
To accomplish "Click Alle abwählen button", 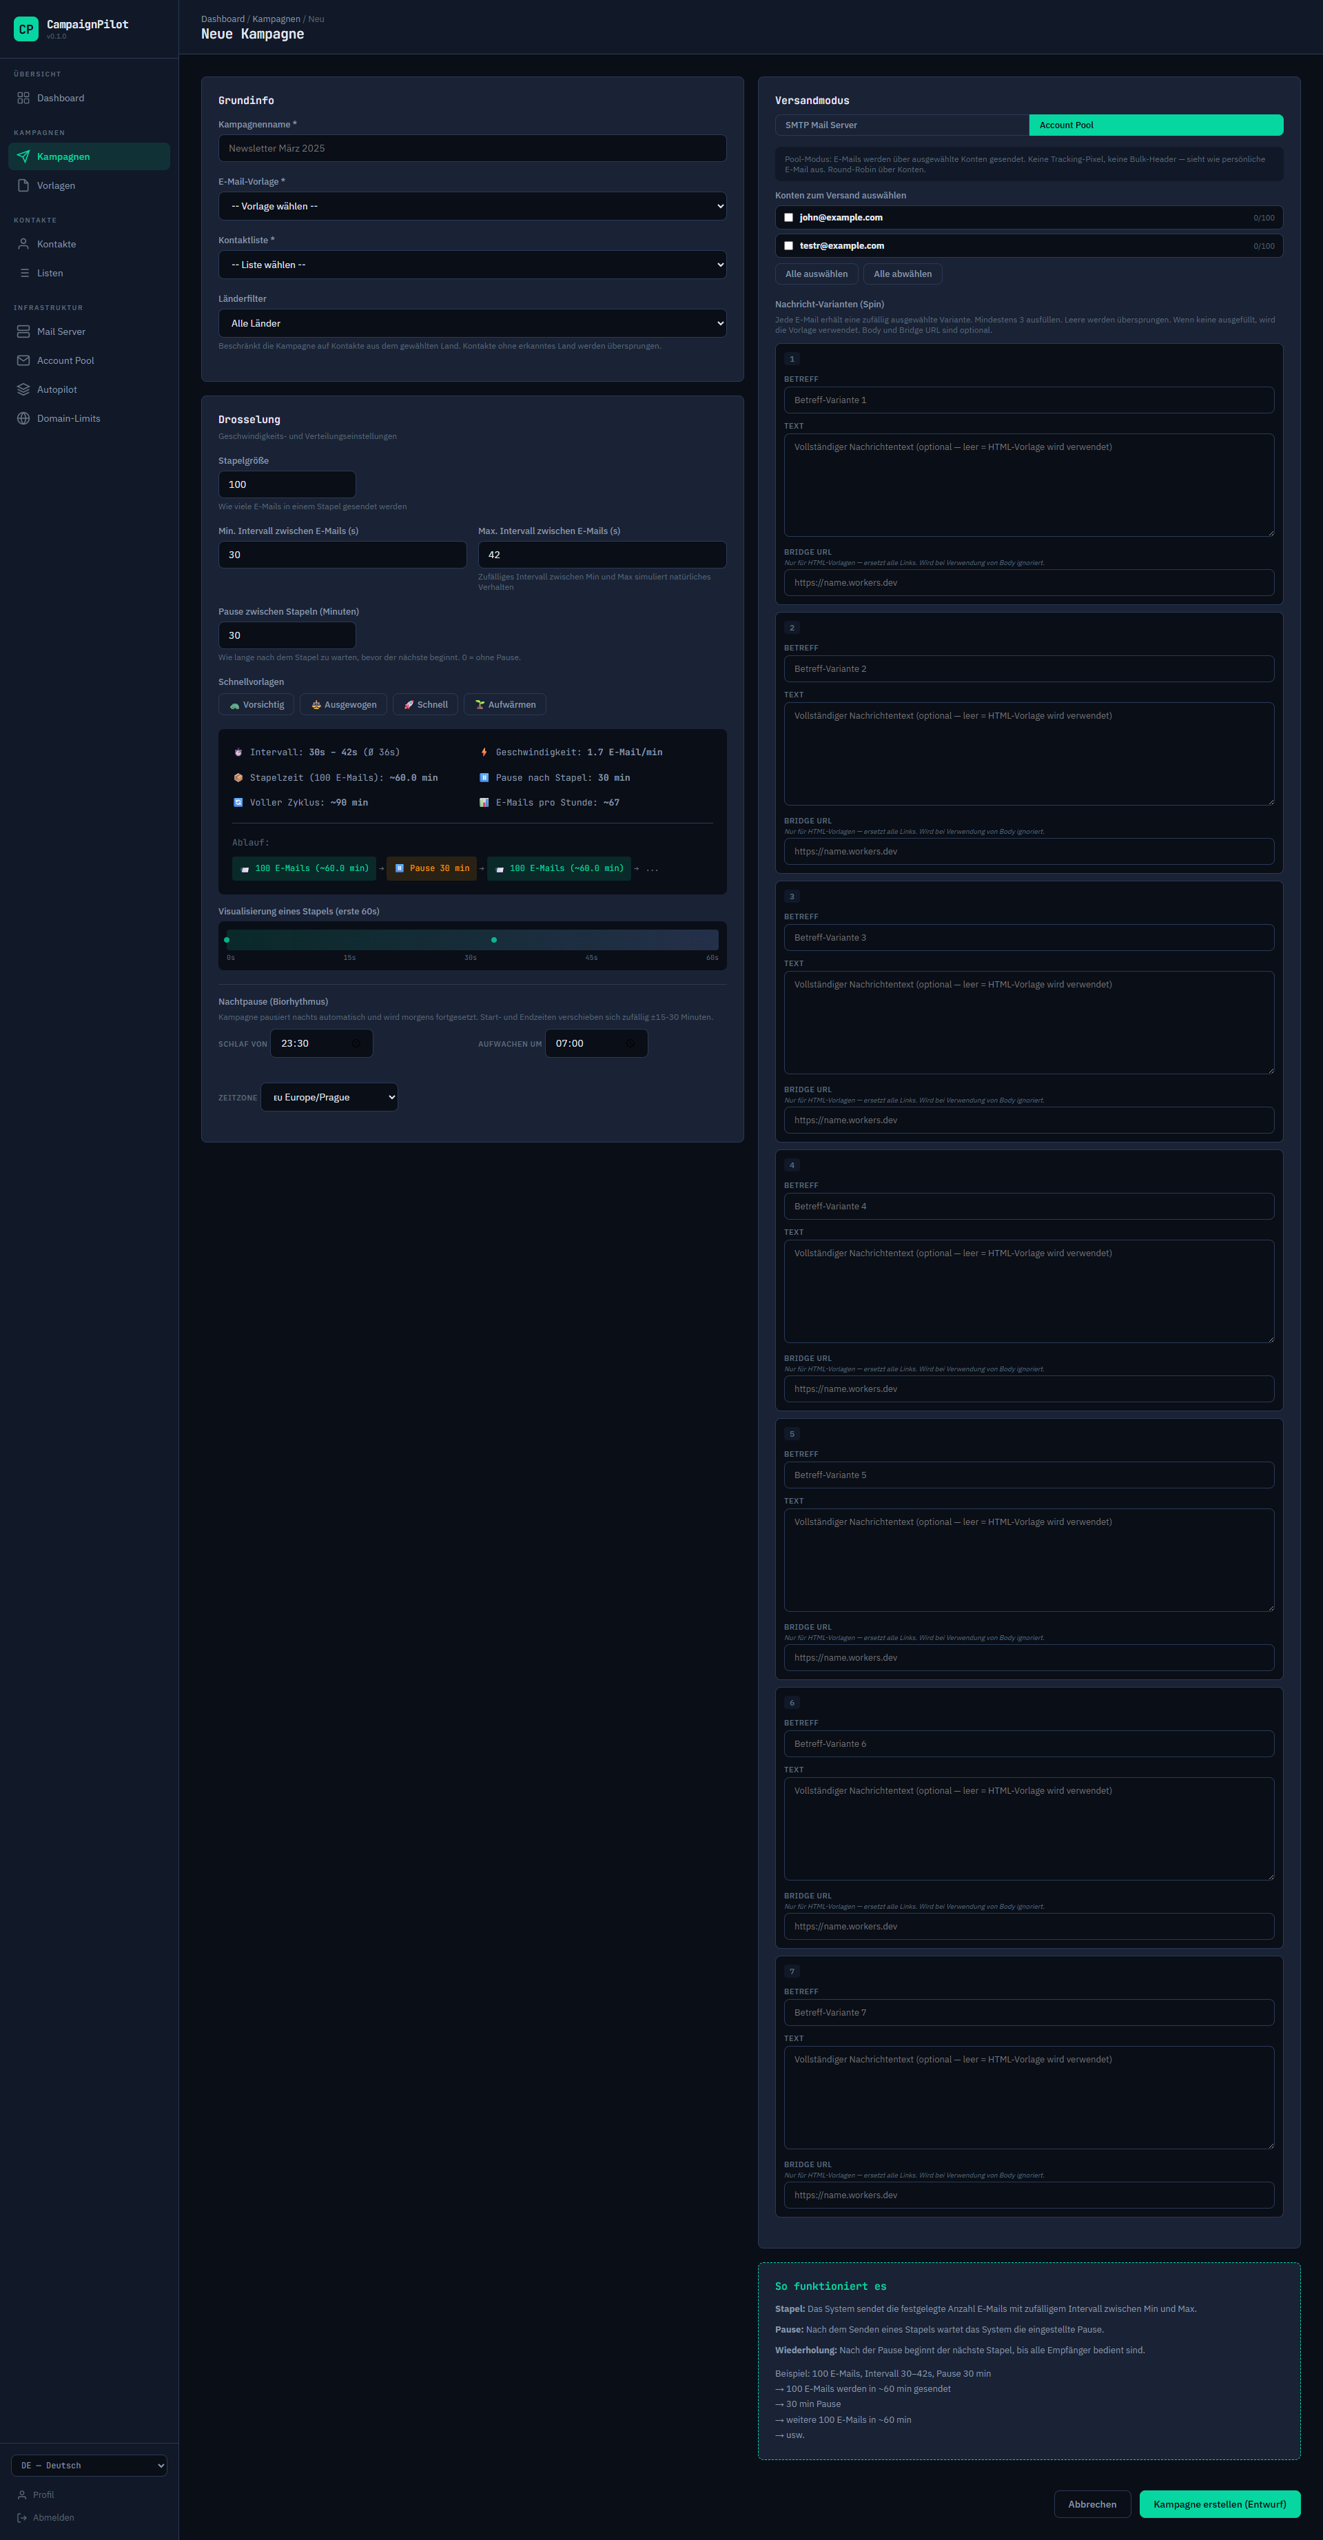I will coord(902,274).
